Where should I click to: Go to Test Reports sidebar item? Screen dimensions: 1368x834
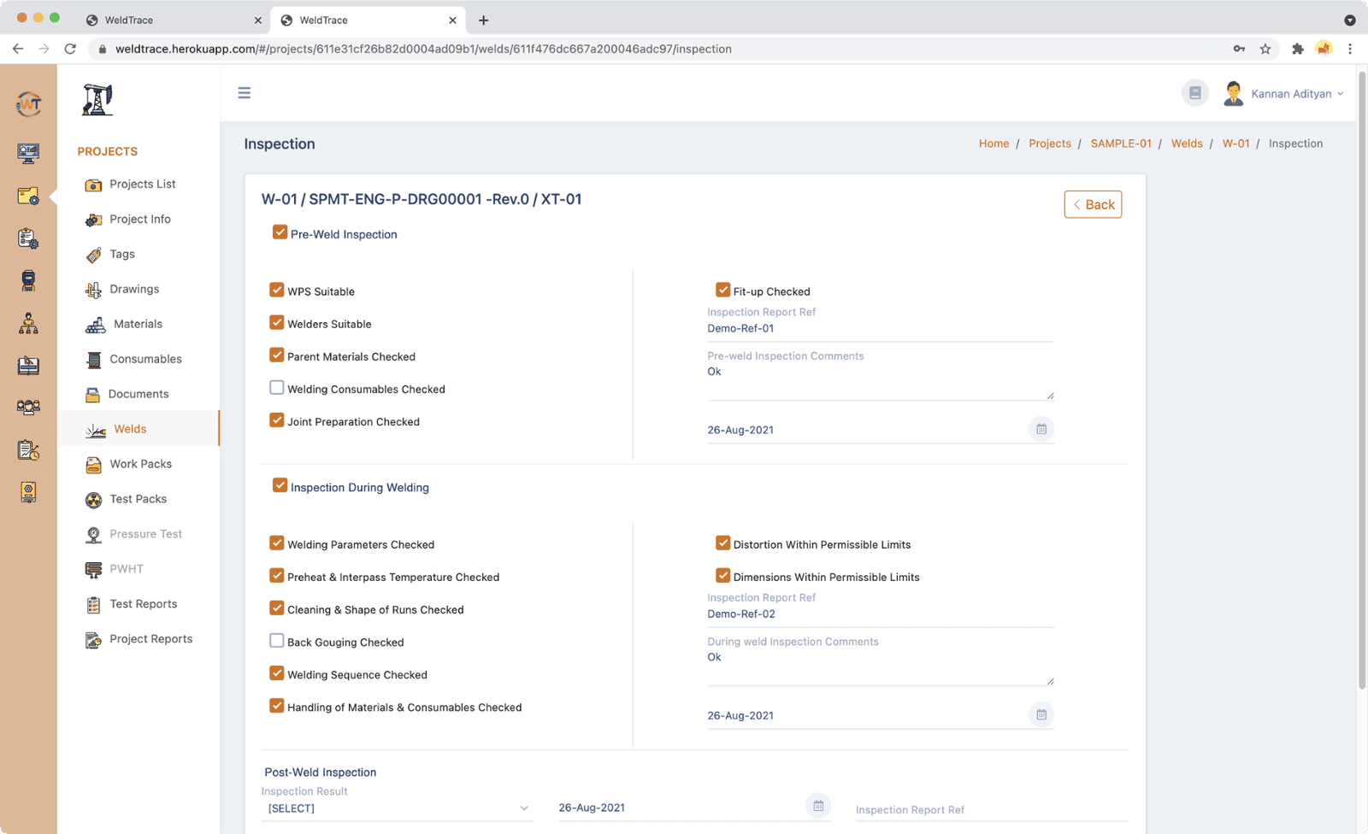(143, 604)
